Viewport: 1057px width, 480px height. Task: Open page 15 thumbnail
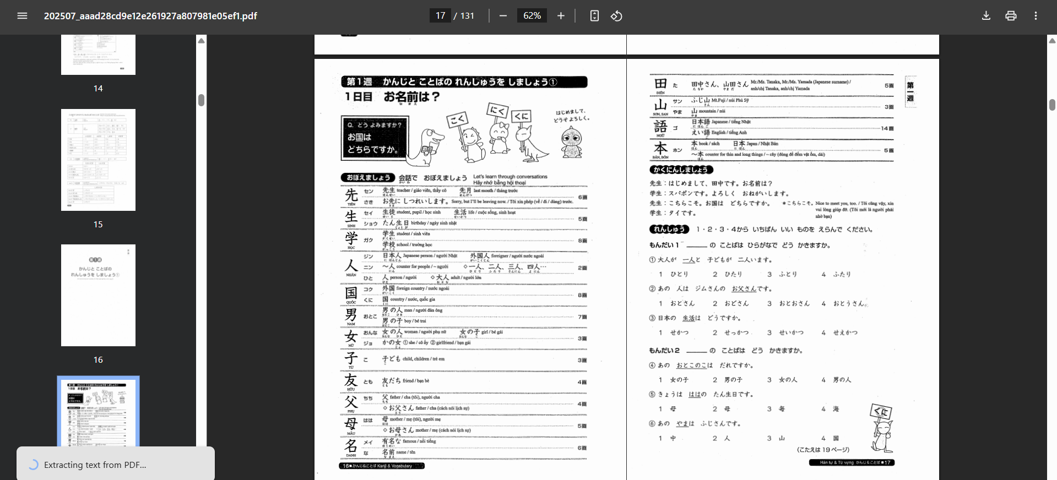[98, 160]
